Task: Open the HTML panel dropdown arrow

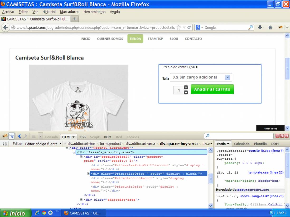Action: click(x=74, y=137)
